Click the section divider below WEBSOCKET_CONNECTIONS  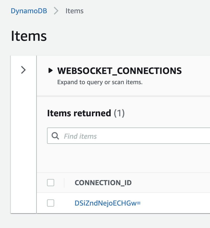click(x=123, y=96)
